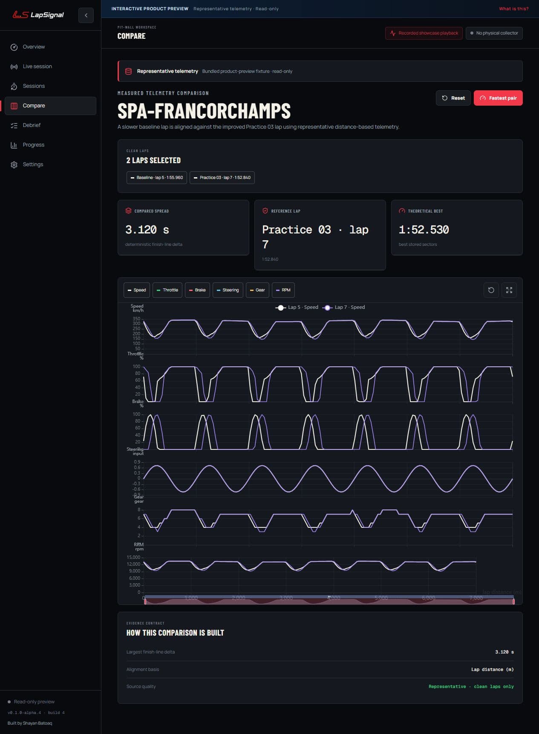Go to Live session
539x734 pixels.
coord(50,66)
